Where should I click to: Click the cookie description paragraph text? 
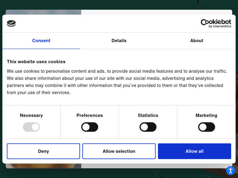tap(117, 82)
